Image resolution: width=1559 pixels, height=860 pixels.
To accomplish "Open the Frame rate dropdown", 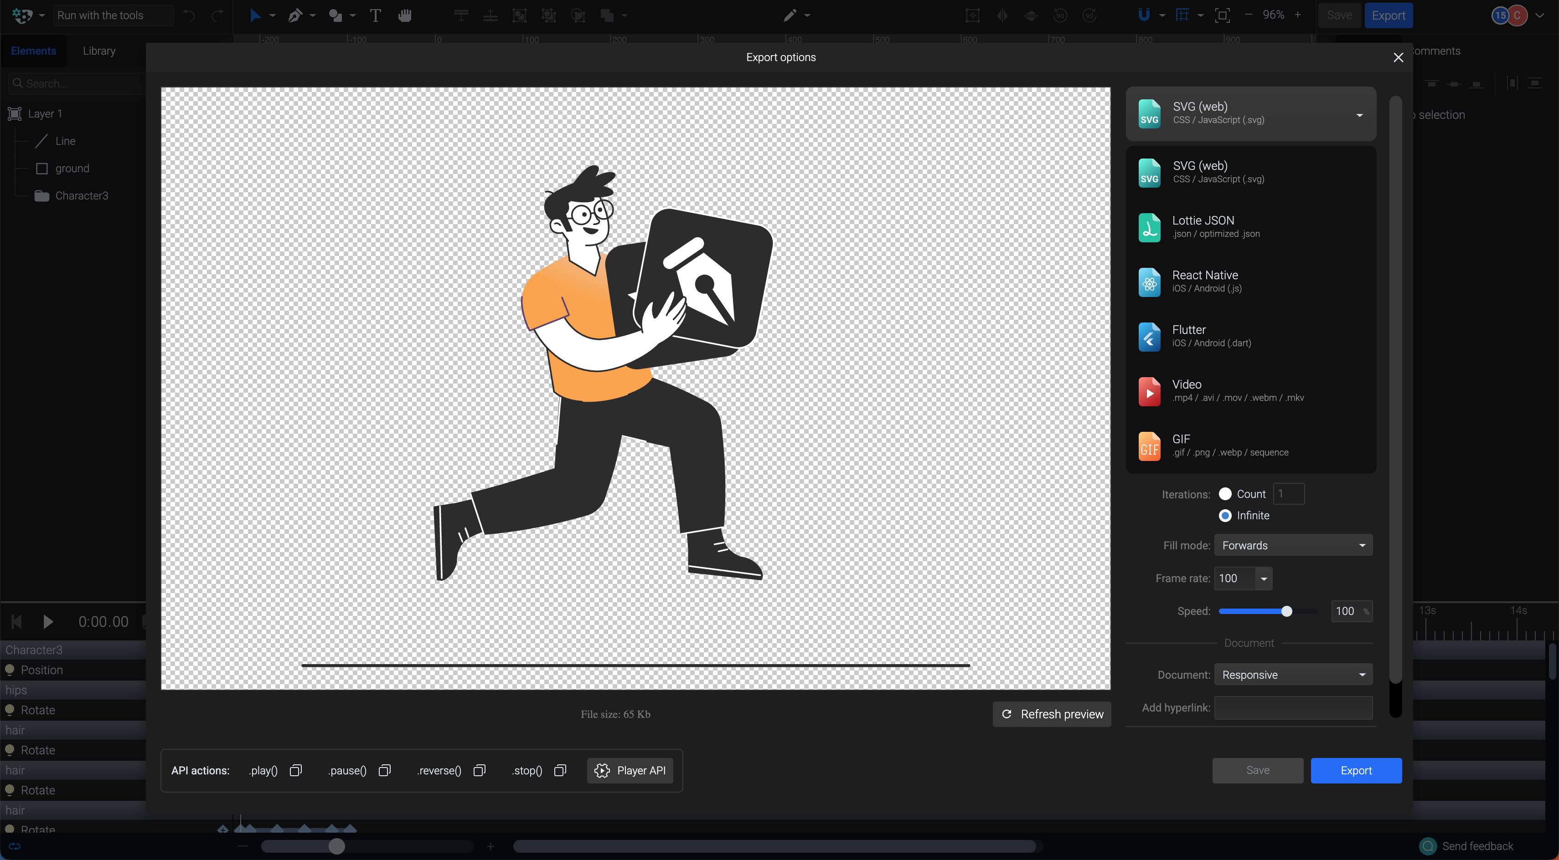I will point(1264,579).
